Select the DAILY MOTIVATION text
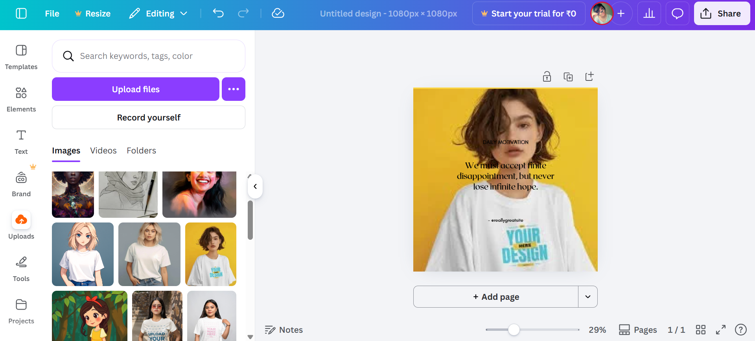The width and height of the screenshot is (755, 341). point(506,142)
